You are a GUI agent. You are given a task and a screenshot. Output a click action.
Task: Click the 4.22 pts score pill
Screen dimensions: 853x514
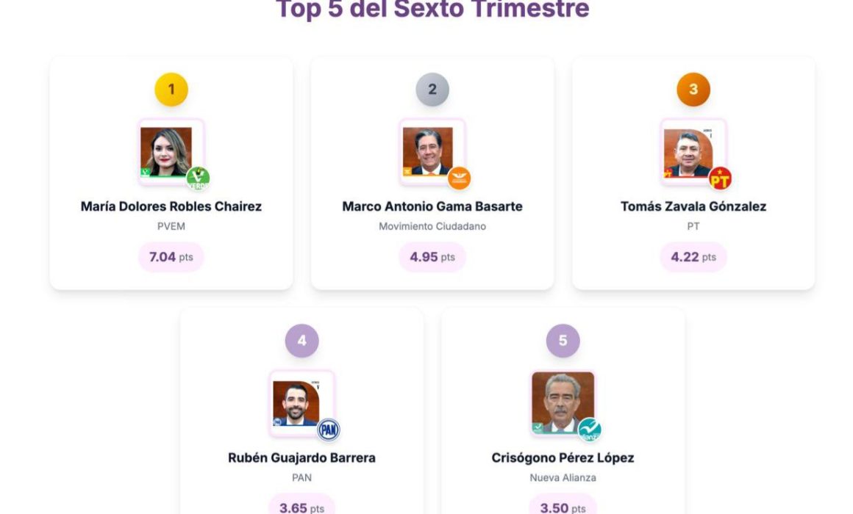pos(693,257)
